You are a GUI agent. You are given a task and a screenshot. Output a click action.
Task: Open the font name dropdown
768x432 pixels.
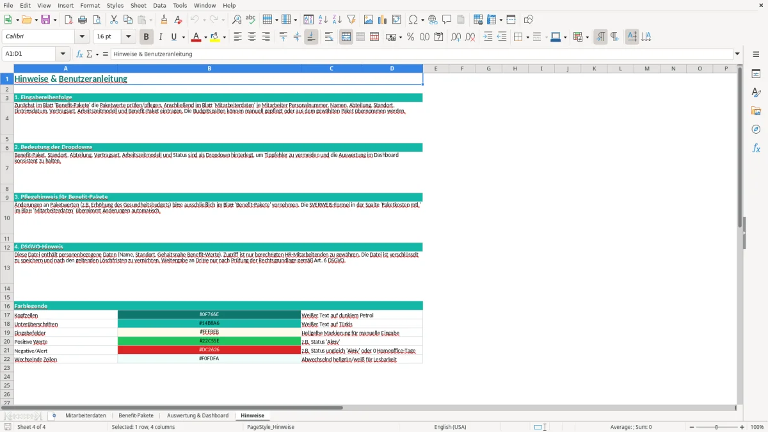(x=83, y=37)
